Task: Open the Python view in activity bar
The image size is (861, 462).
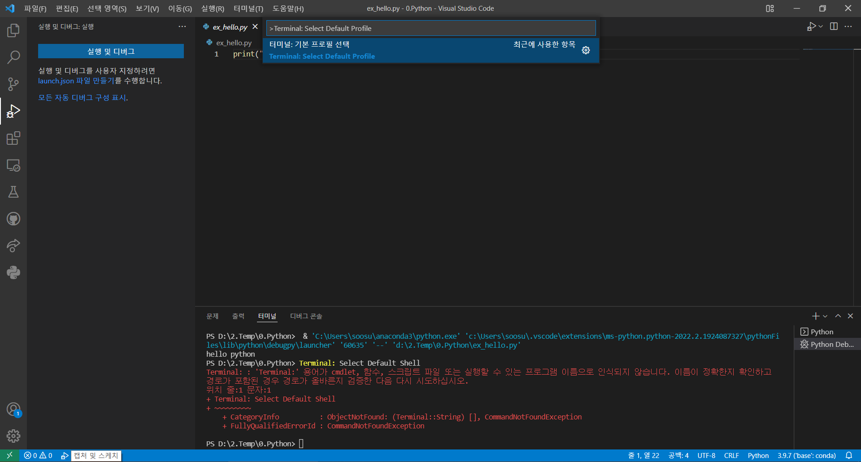Action: tap(13, 272)
